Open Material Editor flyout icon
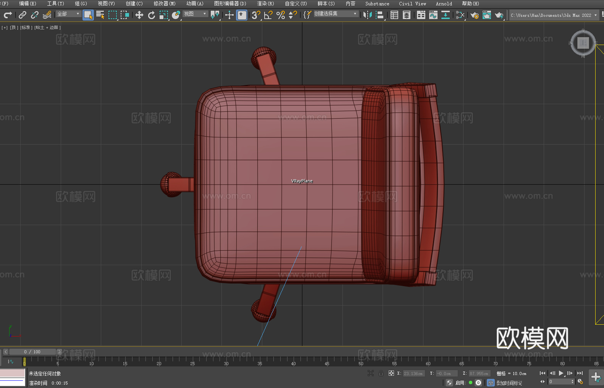Screen dimensions: 604x388 [460, 15]
